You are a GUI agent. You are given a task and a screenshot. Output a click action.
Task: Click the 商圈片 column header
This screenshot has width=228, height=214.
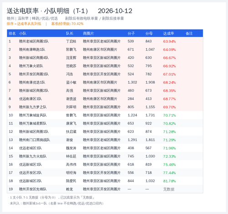pos(88,33)
